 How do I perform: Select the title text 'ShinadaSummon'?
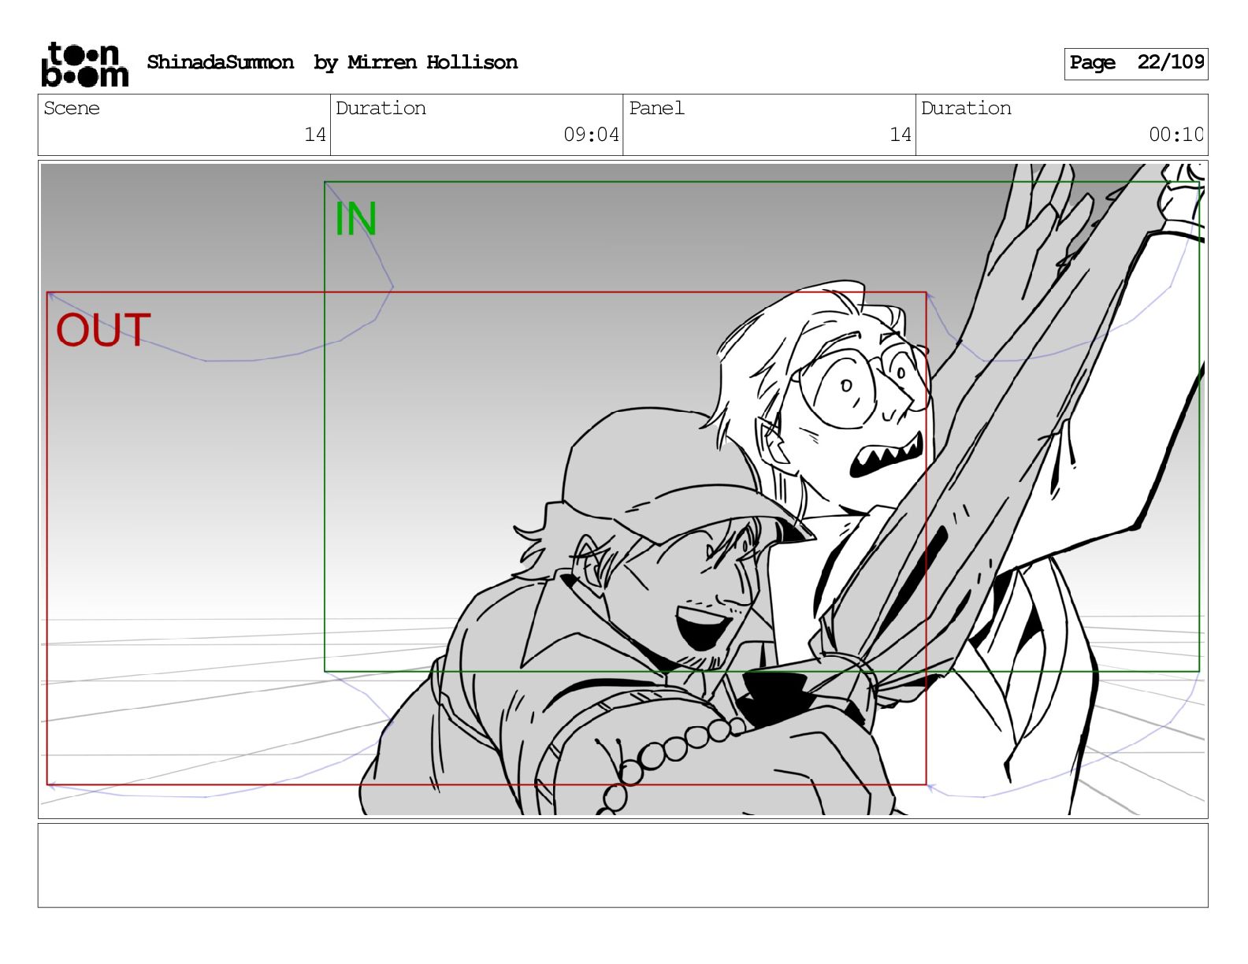click(220, 62)
